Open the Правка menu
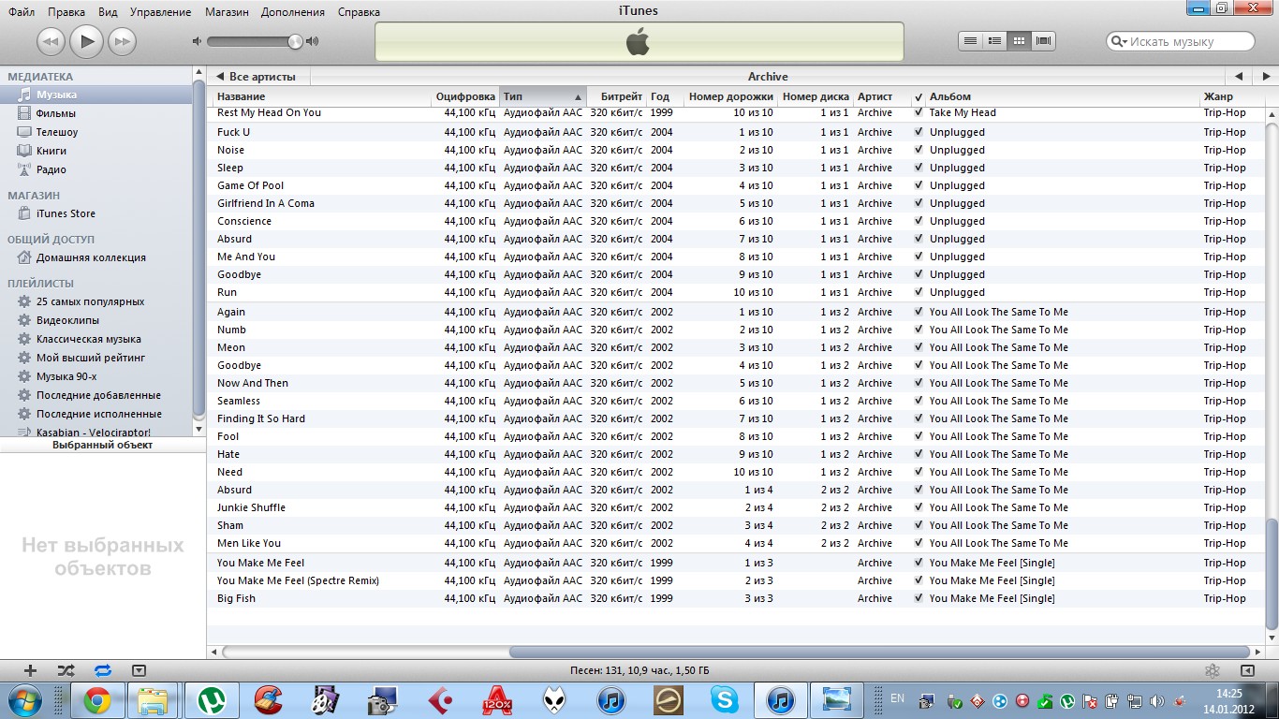1279x719 pixels. click(66, 12)
